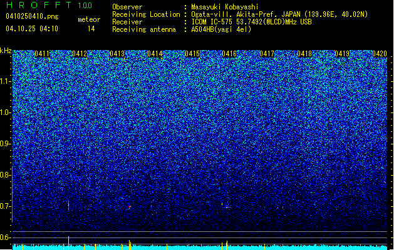The width and height of the screenshot is (394, 250).
Task: Click time marker 0420
Action: click(380, 54)
